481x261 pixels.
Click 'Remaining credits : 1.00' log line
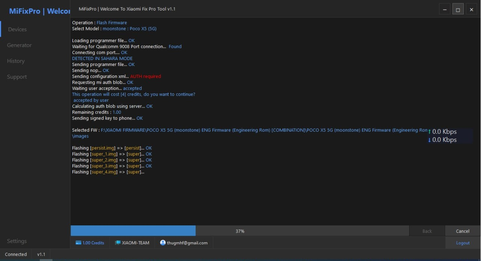click(x=97, y=112)
